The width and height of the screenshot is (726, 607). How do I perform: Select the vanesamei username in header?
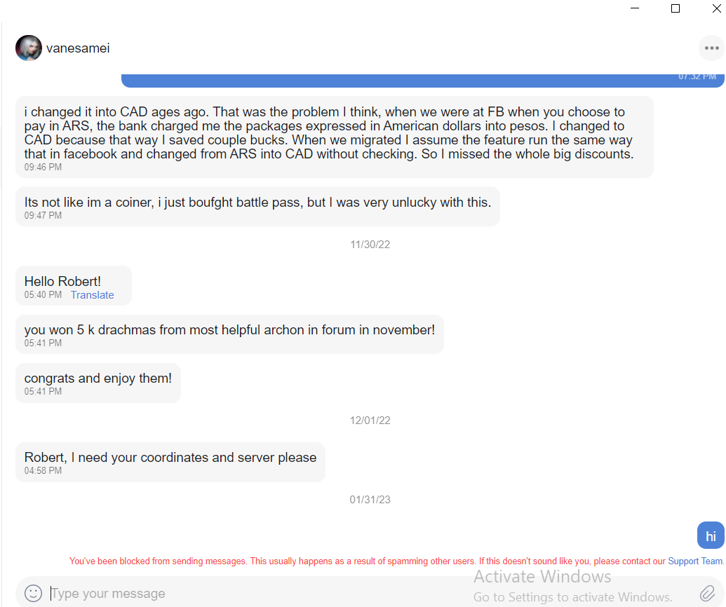pos(78,48)
